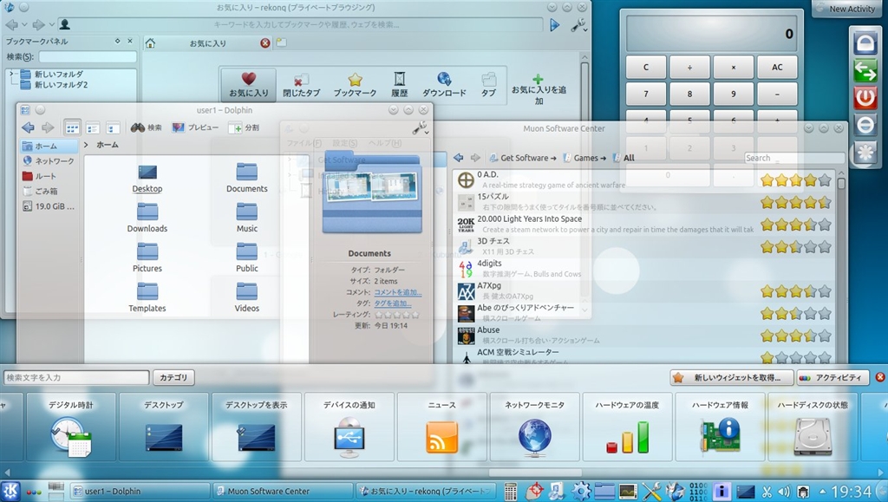The height and width of the screenshot is (502, 888).
Task: Click the green switch user icon
Action: 865,71
